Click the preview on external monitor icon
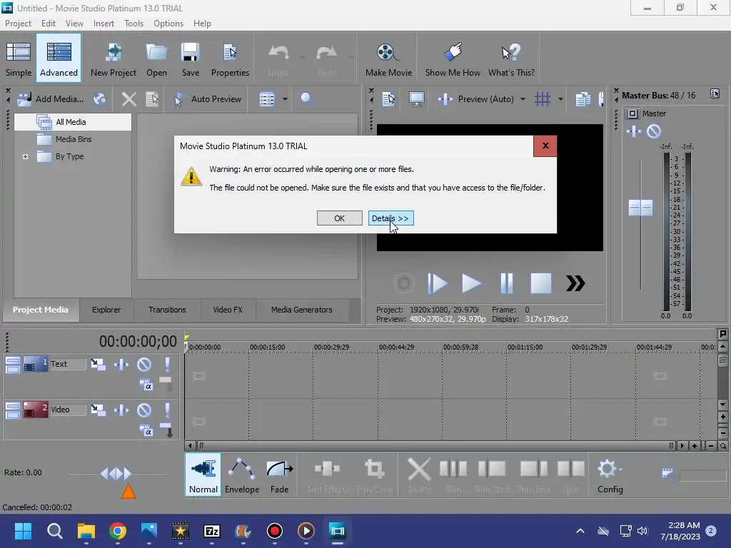This screenshot has height=548, width=731. (x=416, y=98)
